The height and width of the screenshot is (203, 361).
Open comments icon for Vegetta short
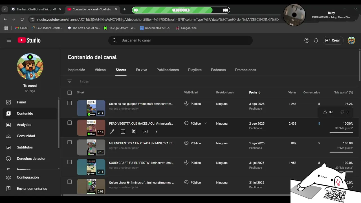tap(134, 131)
